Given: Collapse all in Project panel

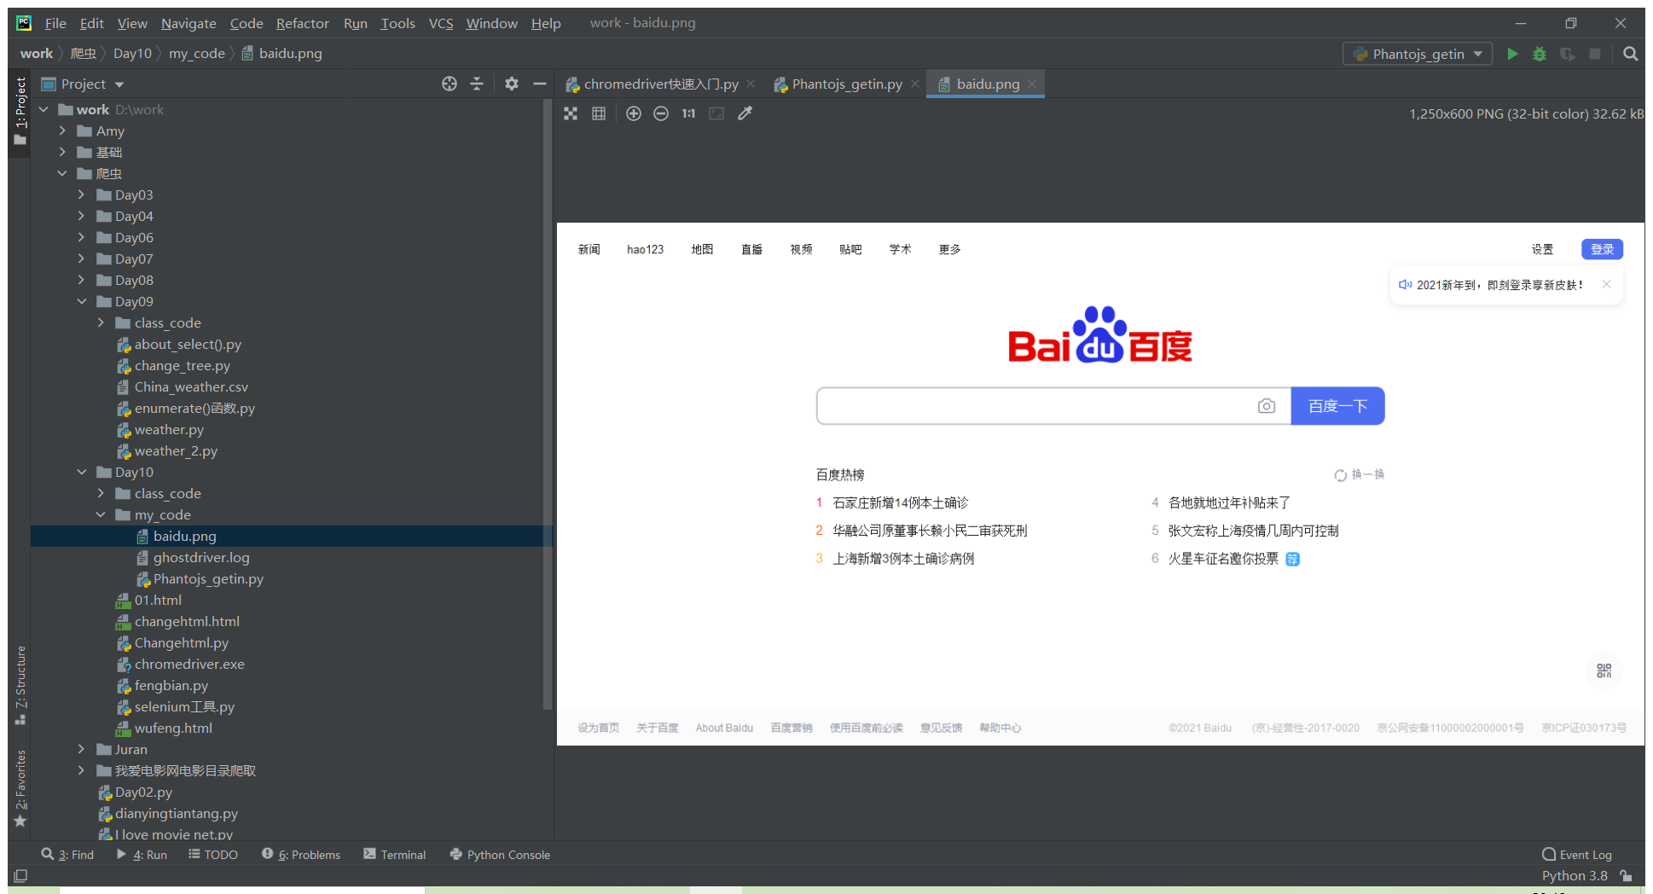Looking at the screenshot, I should [477, 84].
